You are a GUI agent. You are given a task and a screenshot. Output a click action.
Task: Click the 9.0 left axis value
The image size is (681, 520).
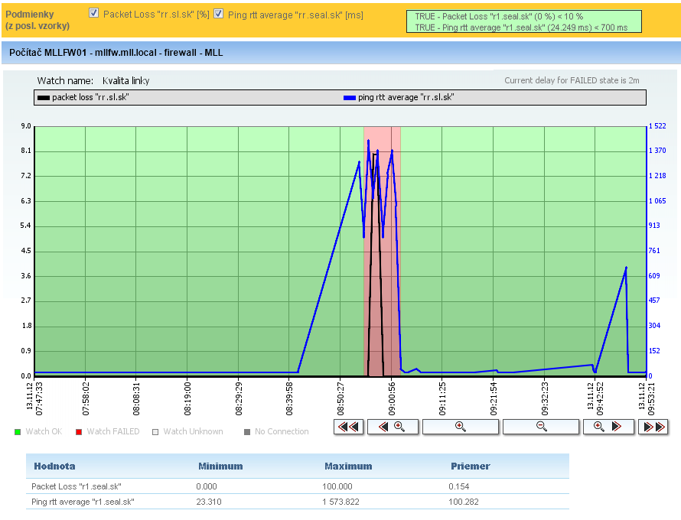(26, 126)
